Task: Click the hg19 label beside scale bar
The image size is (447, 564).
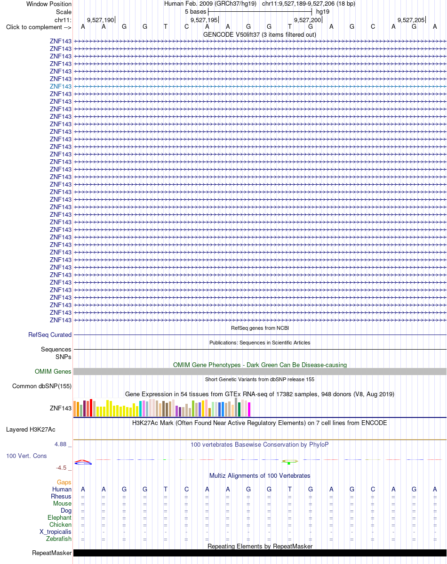Action: pyautogui.click(x=323, y=11)
